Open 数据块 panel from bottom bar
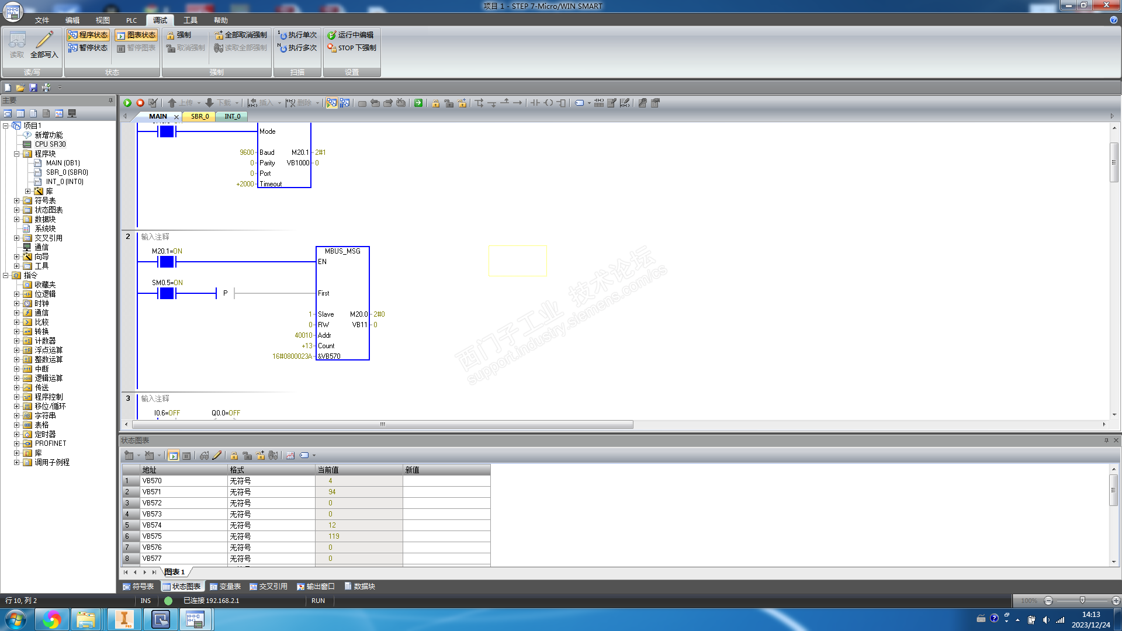 (360, 586)
